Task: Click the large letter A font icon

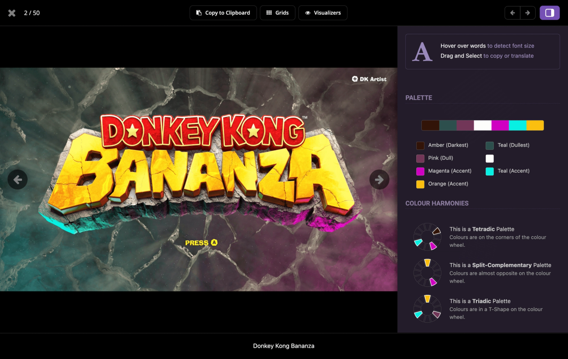Action: tap(422, 52)
